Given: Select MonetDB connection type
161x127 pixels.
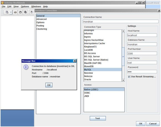Looking at the screenshot, I should point(103,66).
